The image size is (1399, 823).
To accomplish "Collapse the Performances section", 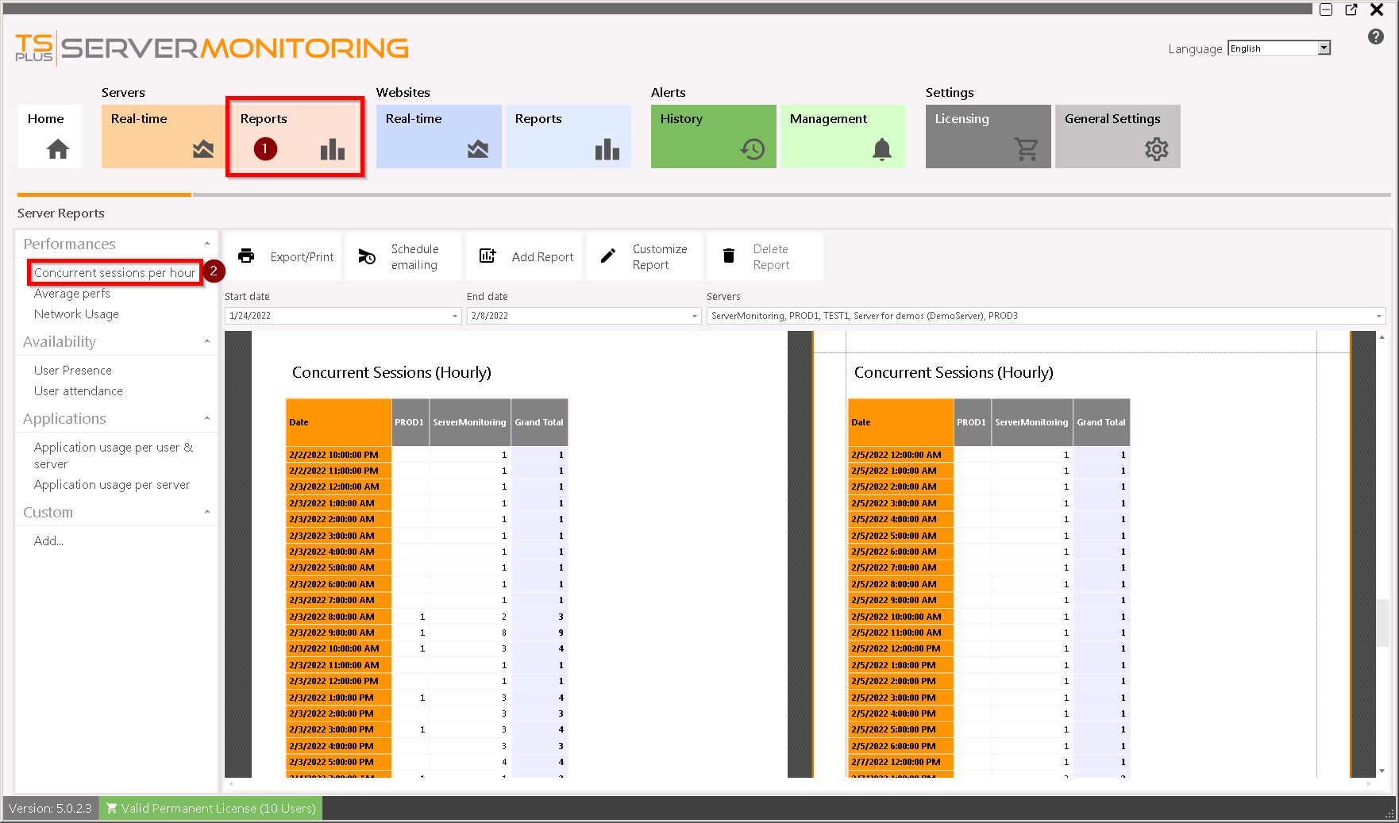I will (x=207, y=244).
